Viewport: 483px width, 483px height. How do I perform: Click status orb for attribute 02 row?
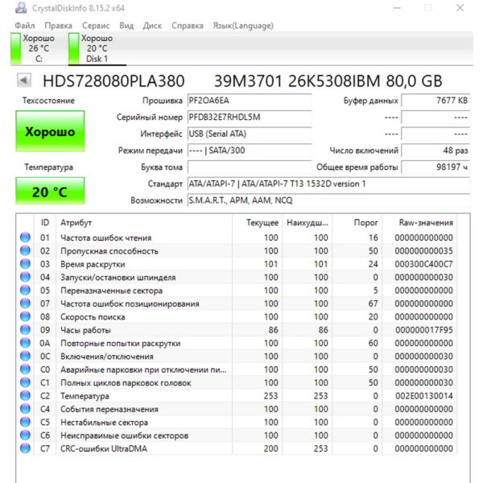(25, 250)
